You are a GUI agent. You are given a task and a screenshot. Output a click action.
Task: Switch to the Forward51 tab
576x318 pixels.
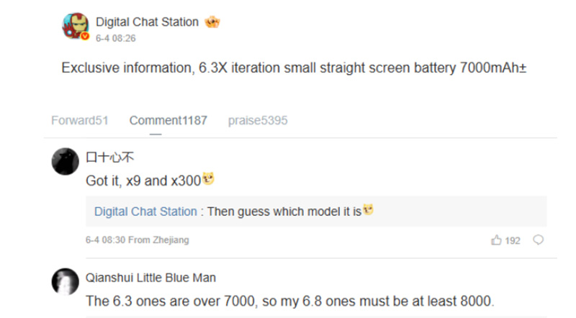(x=79, y=120)
